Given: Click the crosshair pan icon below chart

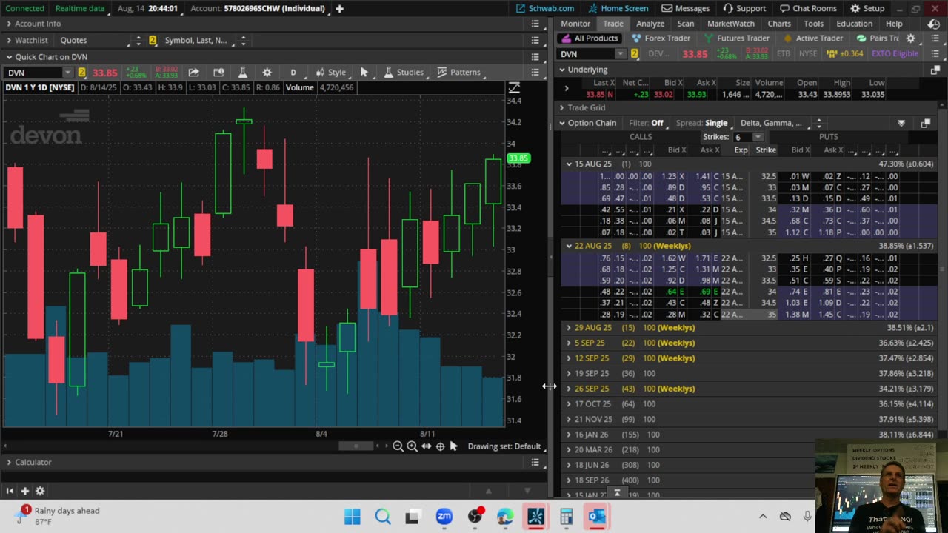Looking at the screenshot, I should click(440, 446).
